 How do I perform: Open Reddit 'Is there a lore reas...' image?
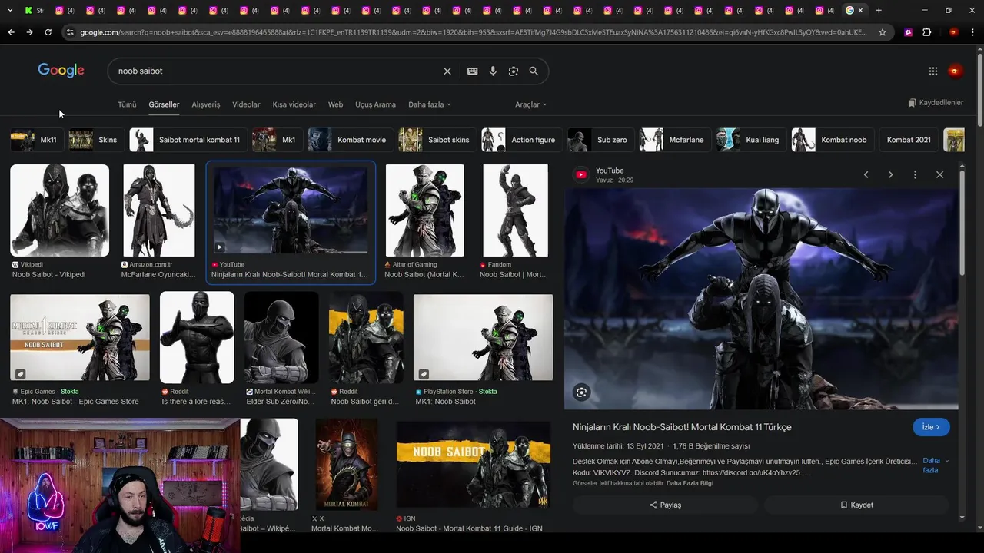click(x=197, y=338)
